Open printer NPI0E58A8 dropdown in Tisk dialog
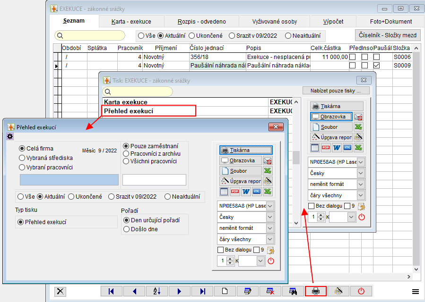 coord(361,162)
